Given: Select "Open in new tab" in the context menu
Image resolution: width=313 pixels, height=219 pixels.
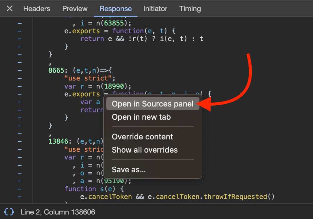Looking at the screenshot, I should point(141,117).
